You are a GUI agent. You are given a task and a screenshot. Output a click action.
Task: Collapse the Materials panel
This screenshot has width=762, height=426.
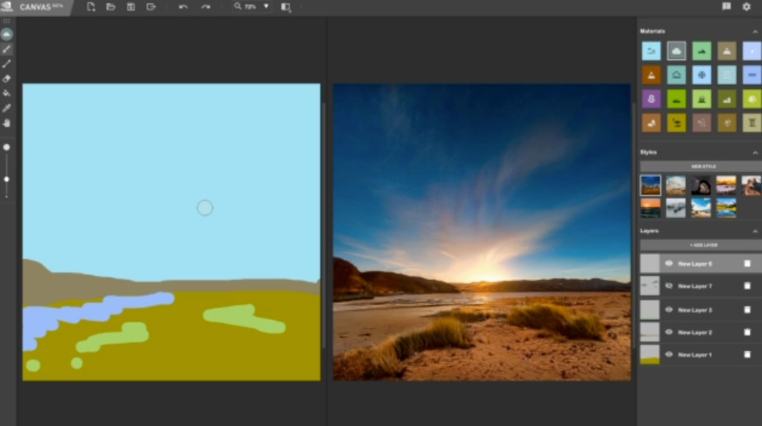click(x=755, y=32)
